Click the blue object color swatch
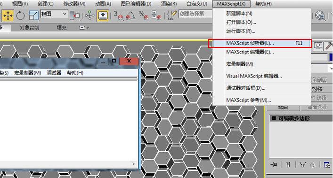Image resolution: width=333 pixels, height=178 pixels. tap(331, 57)
